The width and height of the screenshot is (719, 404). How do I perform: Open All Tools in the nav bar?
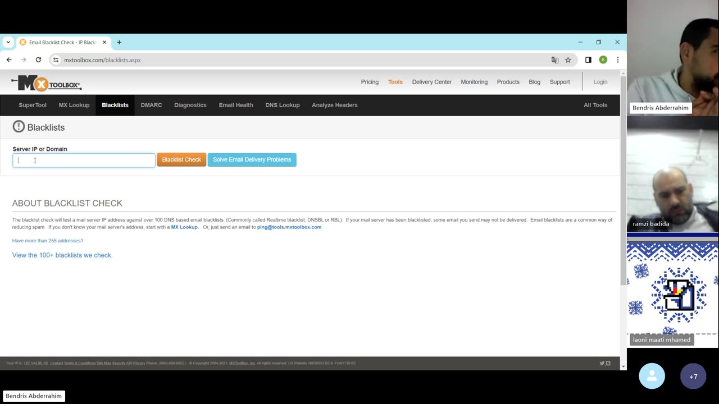[595, 105]
